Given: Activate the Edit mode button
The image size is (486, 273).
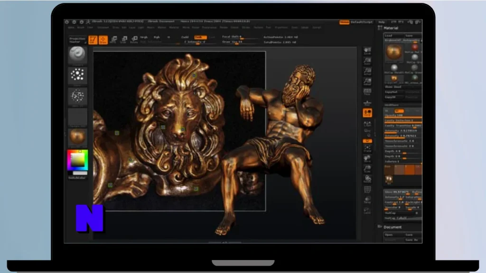Looking at the screenshot, I should click(93, 40).
